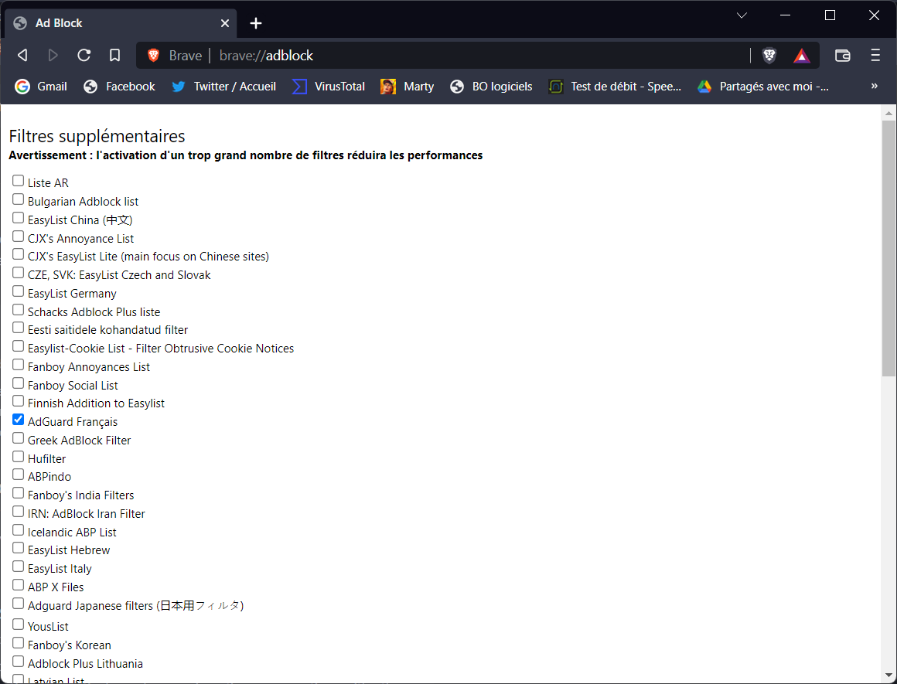Close the Brave browser window
897x684 pixels.
tap(874, 15)
